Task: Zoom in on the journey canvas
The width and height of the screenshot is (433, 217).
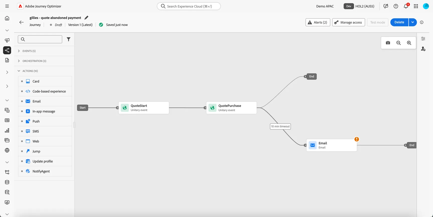Action: 409,43
